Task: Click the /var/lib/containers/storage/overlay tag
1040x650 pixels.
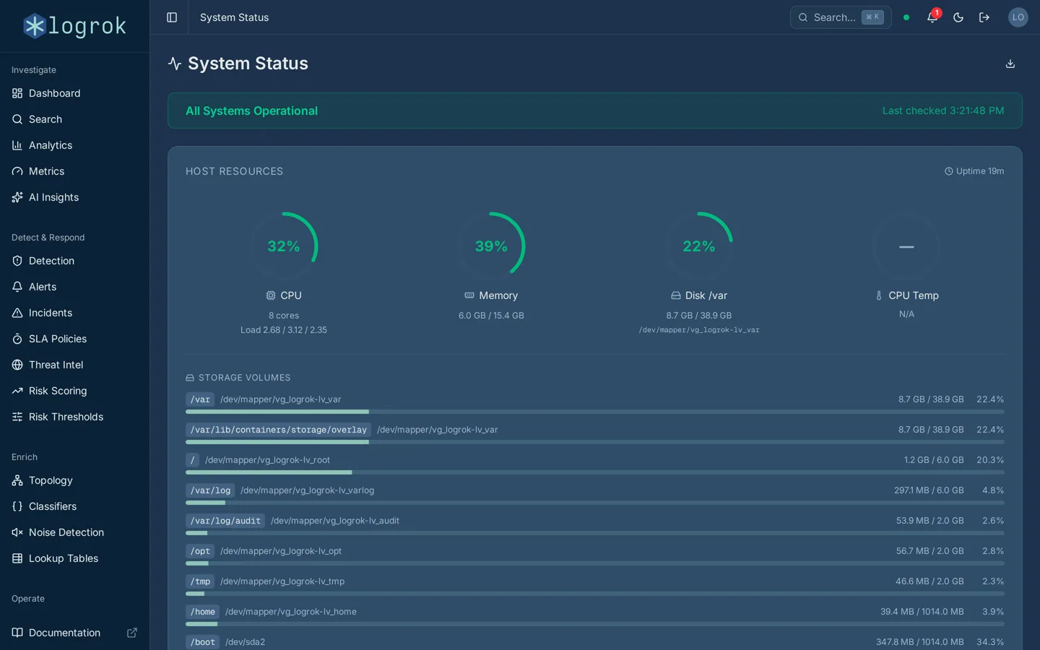Action: point(278,430)
